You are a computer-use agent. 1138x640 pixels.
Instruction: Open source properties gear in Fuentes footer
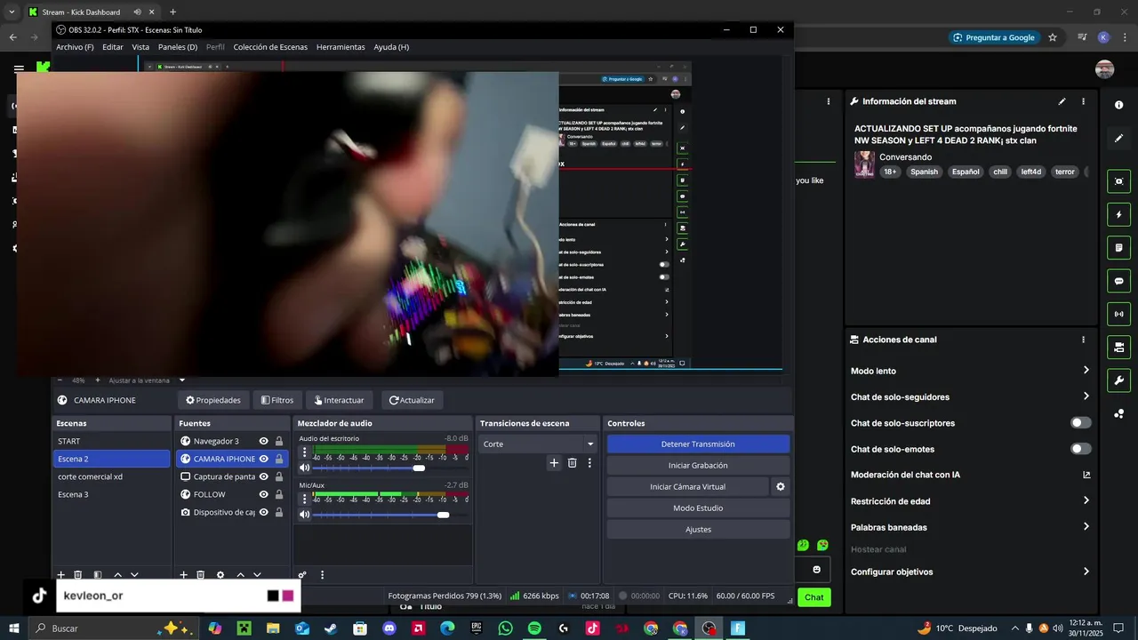tap(220, 575)
